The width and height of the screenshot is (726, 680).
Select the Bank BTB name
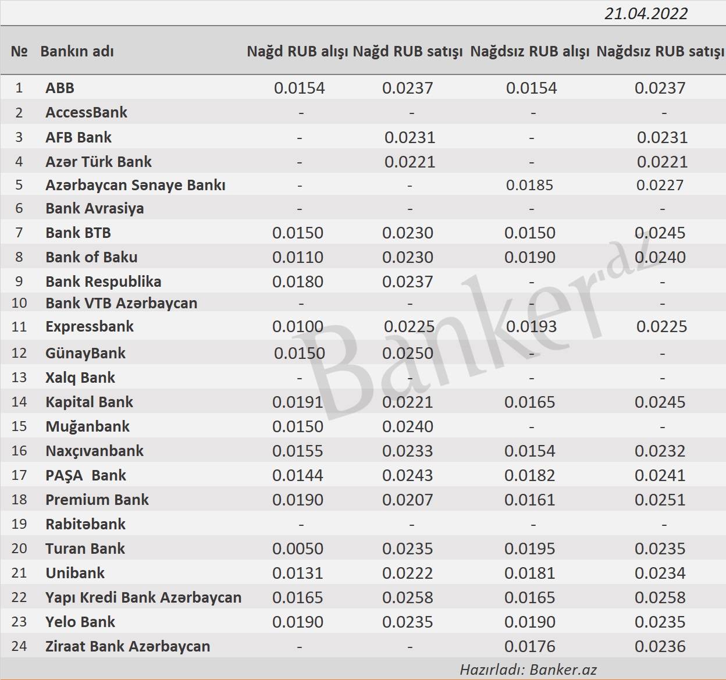[x=78, y=233]
